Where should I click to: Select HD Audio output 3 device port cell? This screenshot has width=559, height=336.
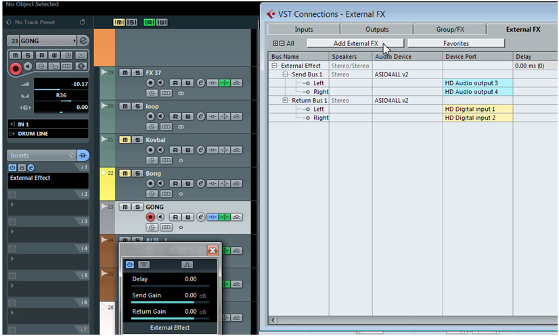point(478,83)
